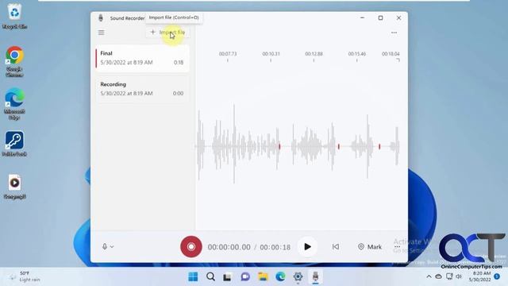508x286 pixels.
Task: Open Microsoft Edge desktop shortcut
Action: pyautogui.click(x=14, y=104)
